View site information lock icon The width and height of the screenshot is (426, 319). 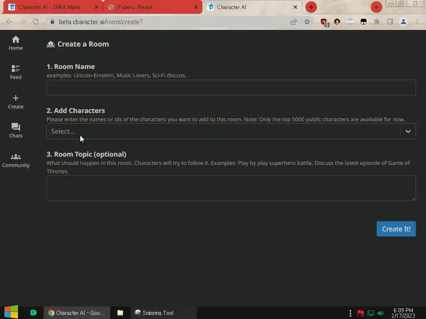[x=52, y=22]
